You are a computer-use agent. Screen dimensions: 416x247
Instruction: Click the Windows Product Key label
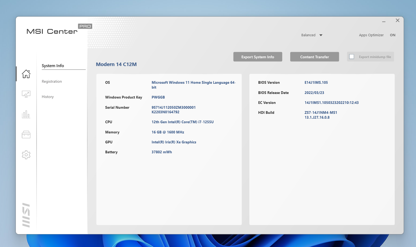point(124,97)
